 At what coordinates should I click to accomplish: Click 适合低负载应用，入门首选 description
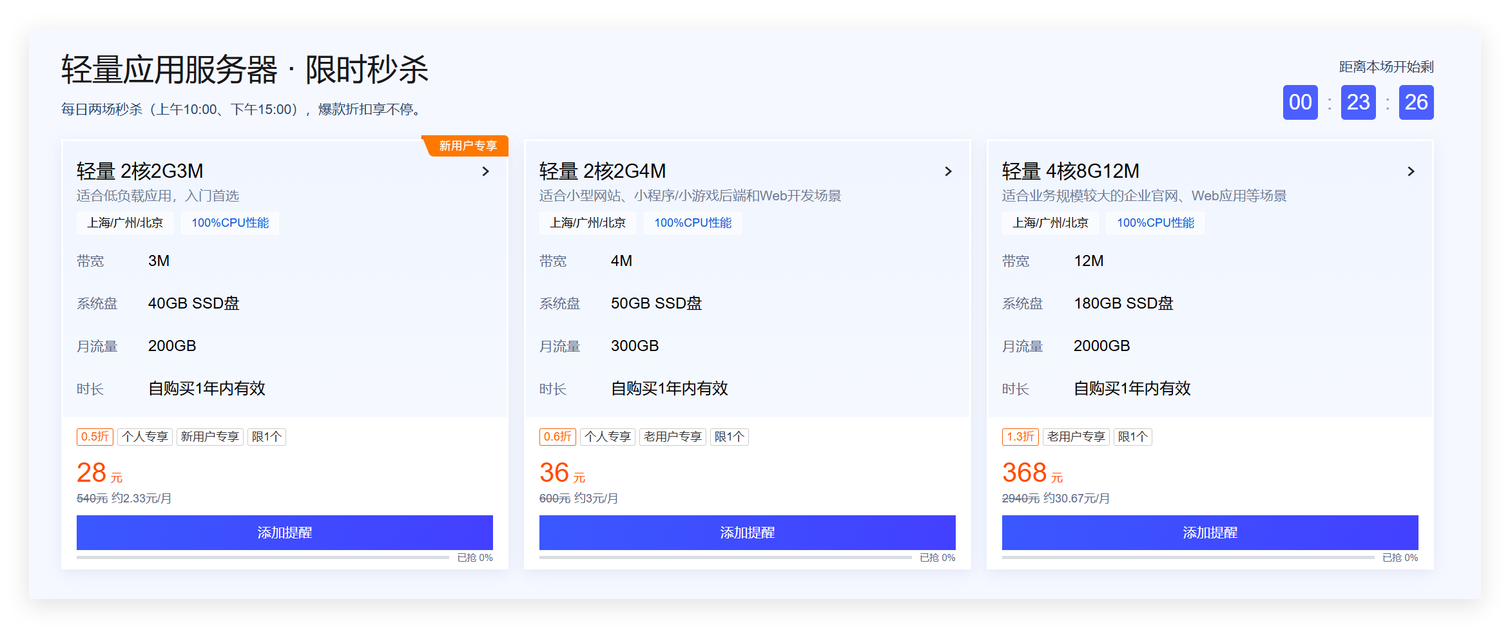click(x=158, y=196)
